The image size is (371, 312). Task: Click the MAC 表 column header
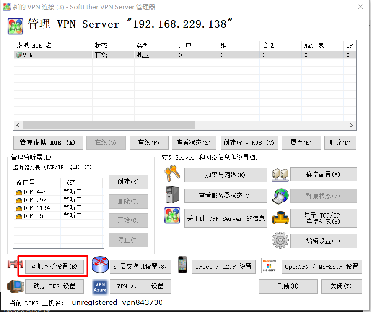point(323,45)
